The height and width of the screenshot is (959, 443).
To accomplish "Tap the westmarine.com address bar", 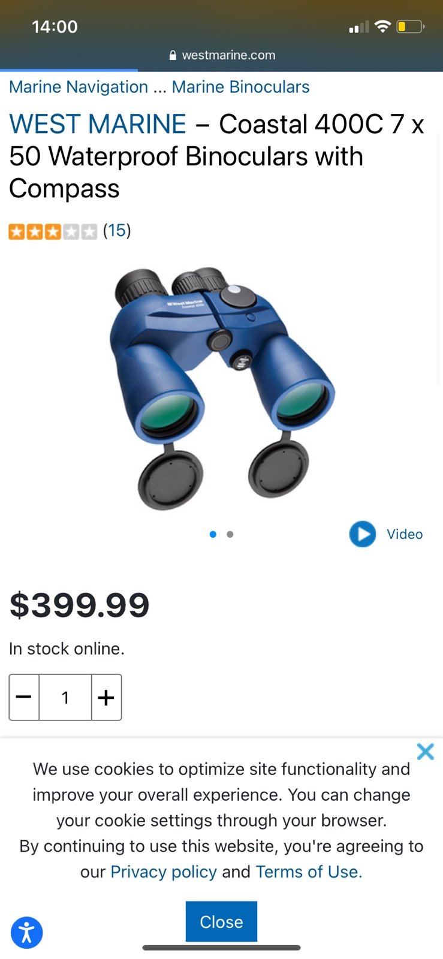I will tap(222, 55).
